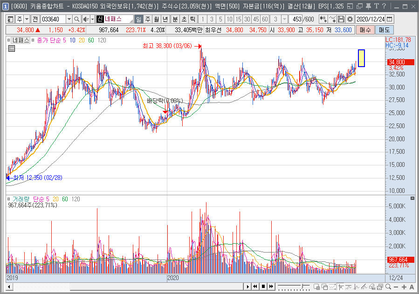The image size is (419, 294).
Task: Search for a stock with the magnifier icon
Action: pos(77,19)
